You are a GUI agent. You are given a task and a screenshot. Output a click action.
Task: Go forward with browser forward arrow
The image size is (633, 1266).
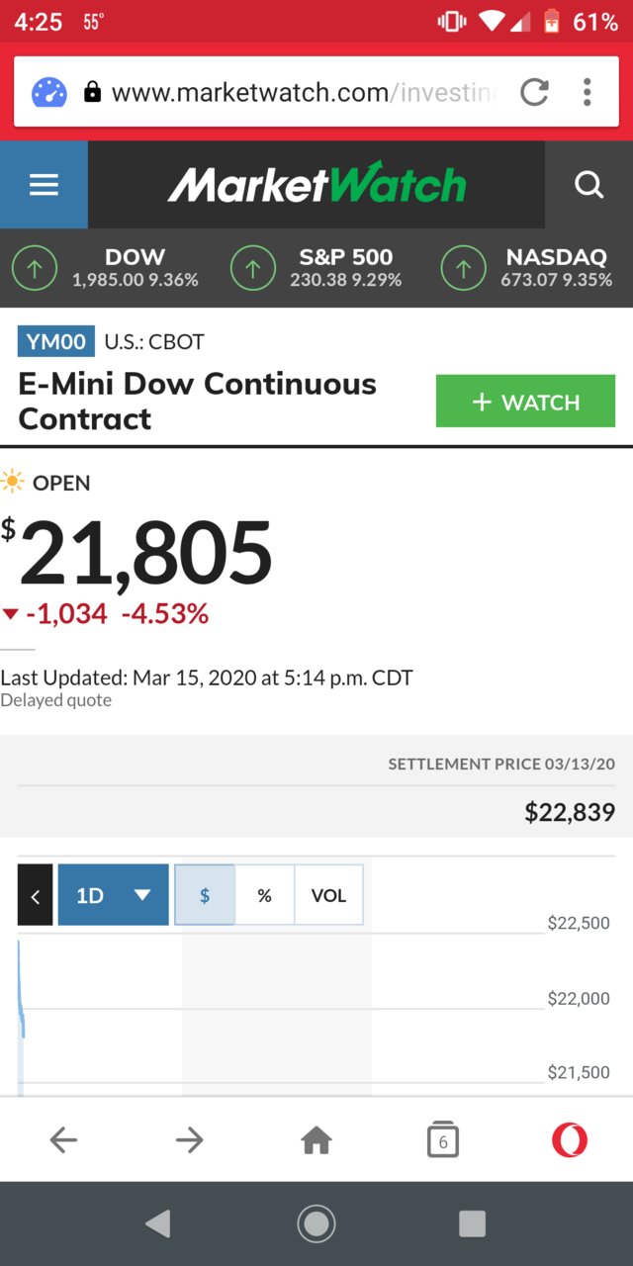coord(190,1140)
